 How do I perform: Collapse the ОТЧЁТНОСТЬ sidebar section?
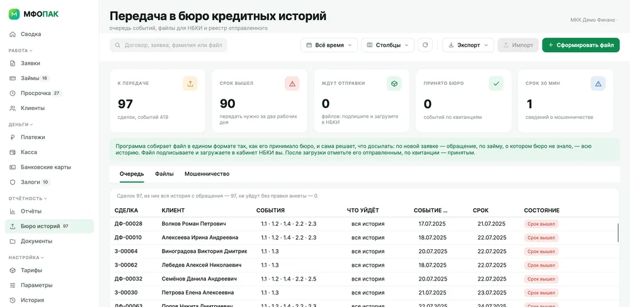(x=28, y=198)
